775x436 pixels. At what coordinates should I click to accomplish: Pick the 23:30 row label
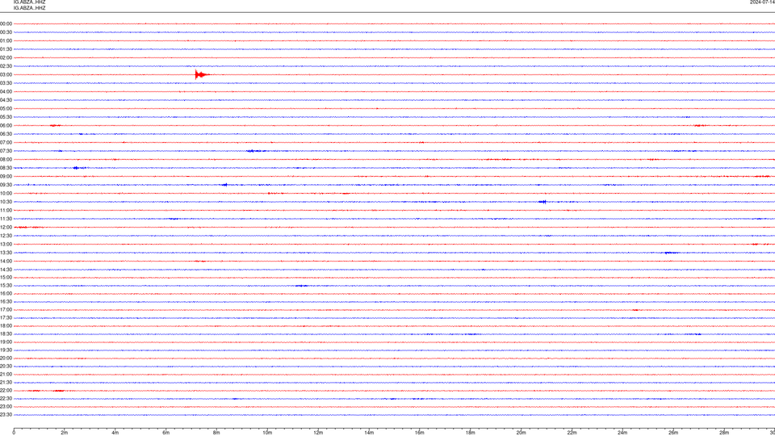(6, 415)
